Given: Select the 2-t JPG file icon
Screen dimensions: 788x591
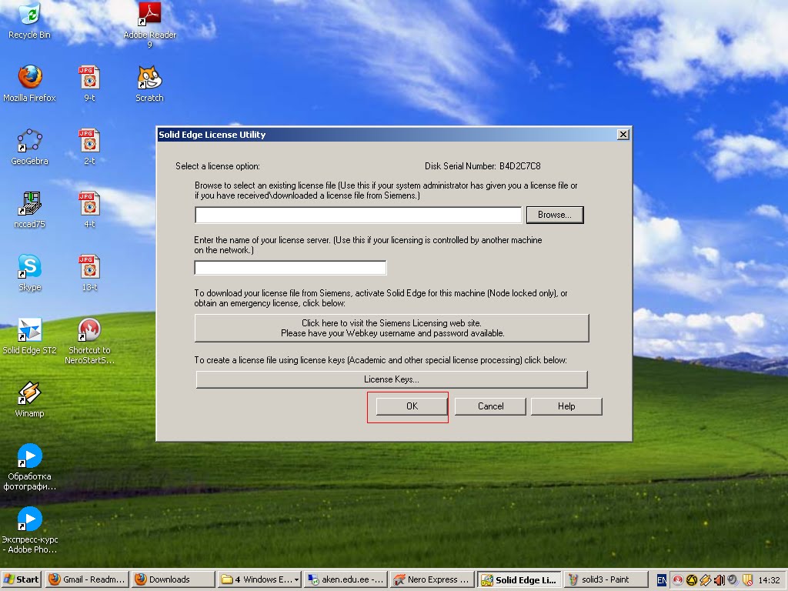Looking at the screenshot, I should click(89, 146).
